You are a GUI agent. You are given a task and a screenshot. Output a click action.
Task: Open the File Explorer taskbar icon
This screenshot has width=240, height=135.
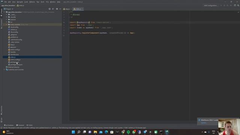pyautogui.click(x=95, y=132)
